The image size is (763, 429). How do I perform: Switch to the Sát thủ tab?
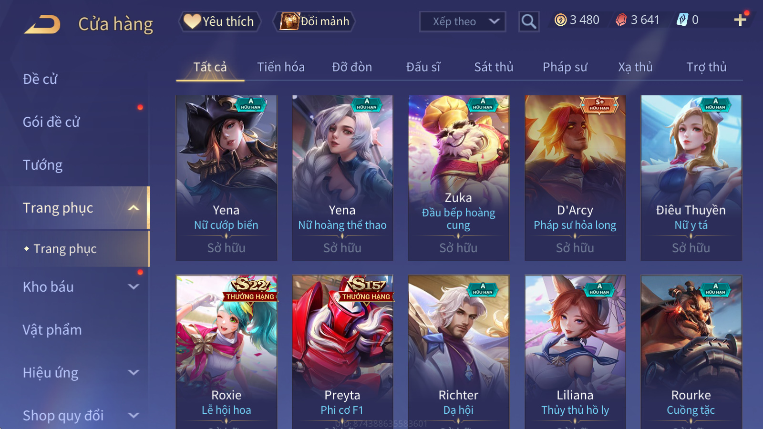point(494,67)
